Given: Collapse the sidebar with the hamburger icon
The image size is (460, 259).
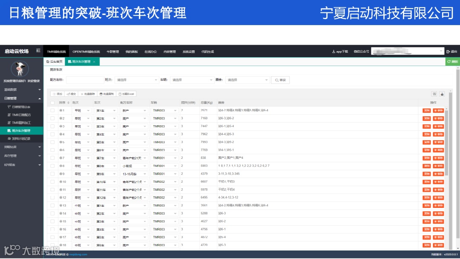Looking at the screenshot, I should click(x=38, y=51).
